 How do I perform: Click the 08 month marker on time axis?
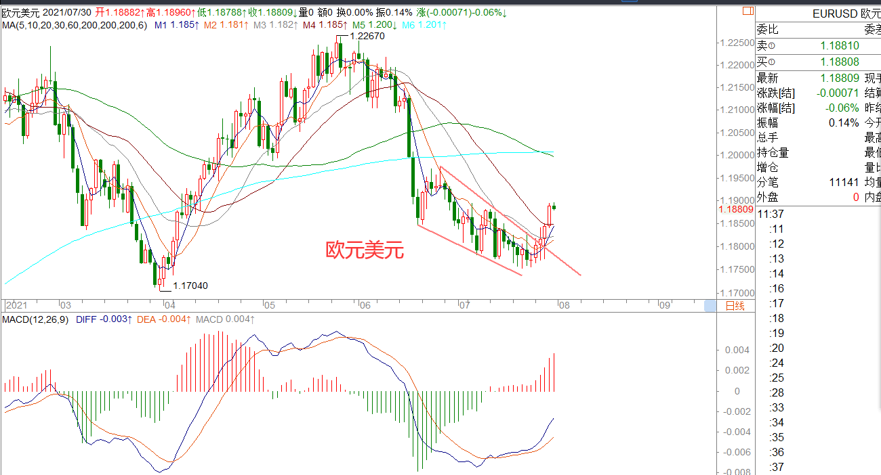click(565, 305)
